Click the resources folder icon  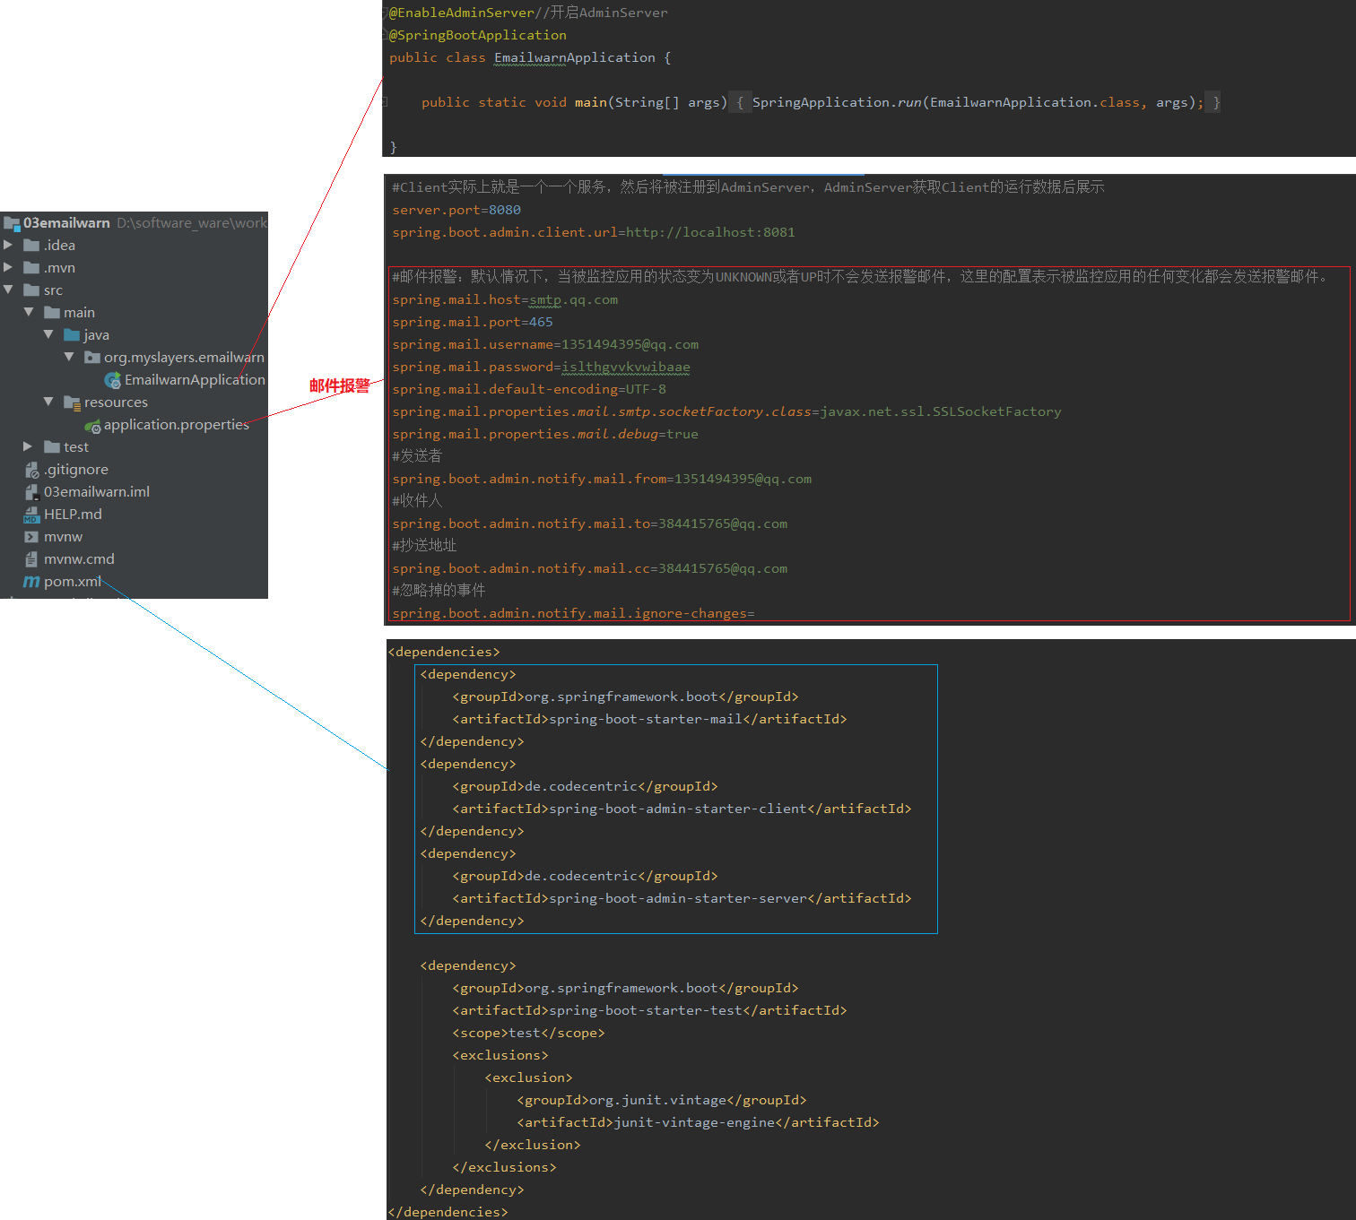coord(72,402)
